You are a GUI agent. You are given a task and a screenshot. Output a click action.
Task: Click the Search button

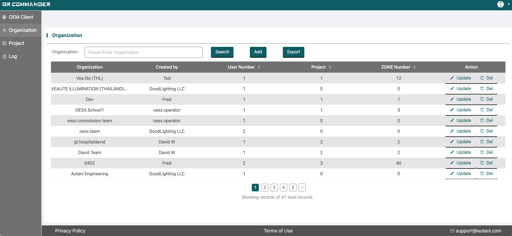(222, 52)
